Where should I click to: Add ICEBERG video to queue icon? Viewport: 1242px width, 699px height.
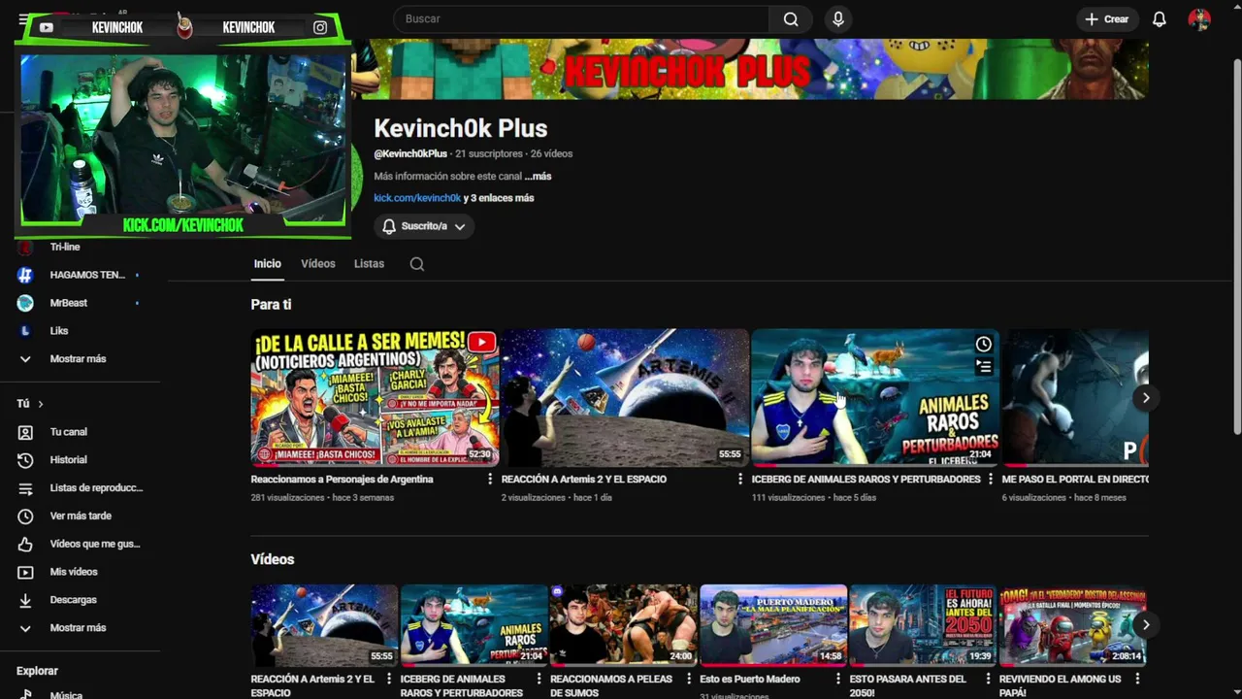coord(984,367)
